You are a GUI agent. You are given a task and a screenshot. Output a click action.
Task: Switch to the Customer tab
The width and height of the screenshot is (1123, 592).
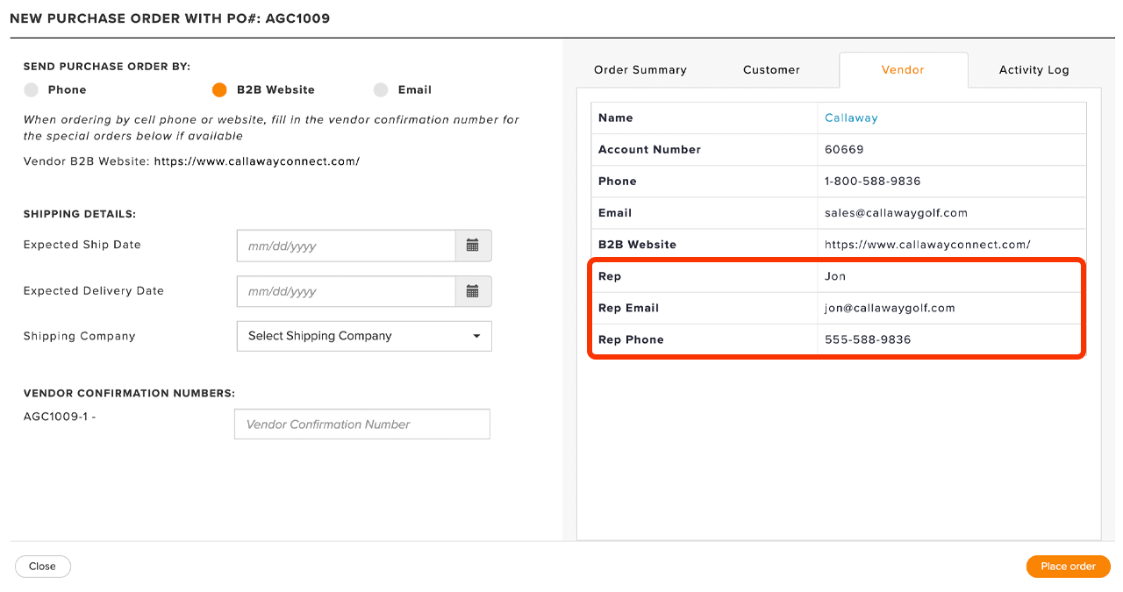pyautogui.click(x=771, y=70)
